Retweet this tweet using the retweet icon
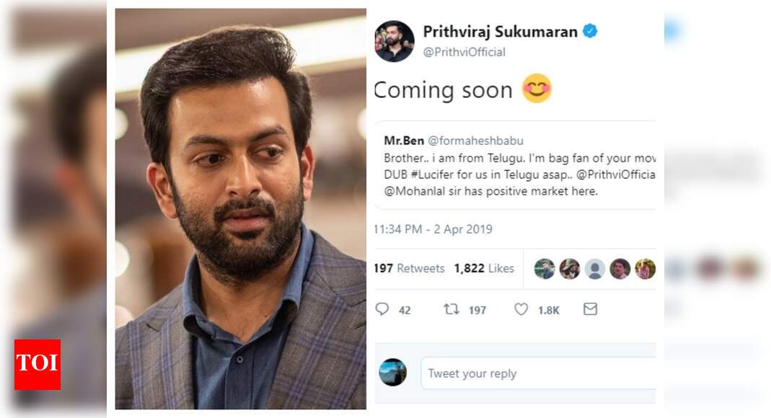Viewport: 771px width, 418px height. [x=452, y=309]
